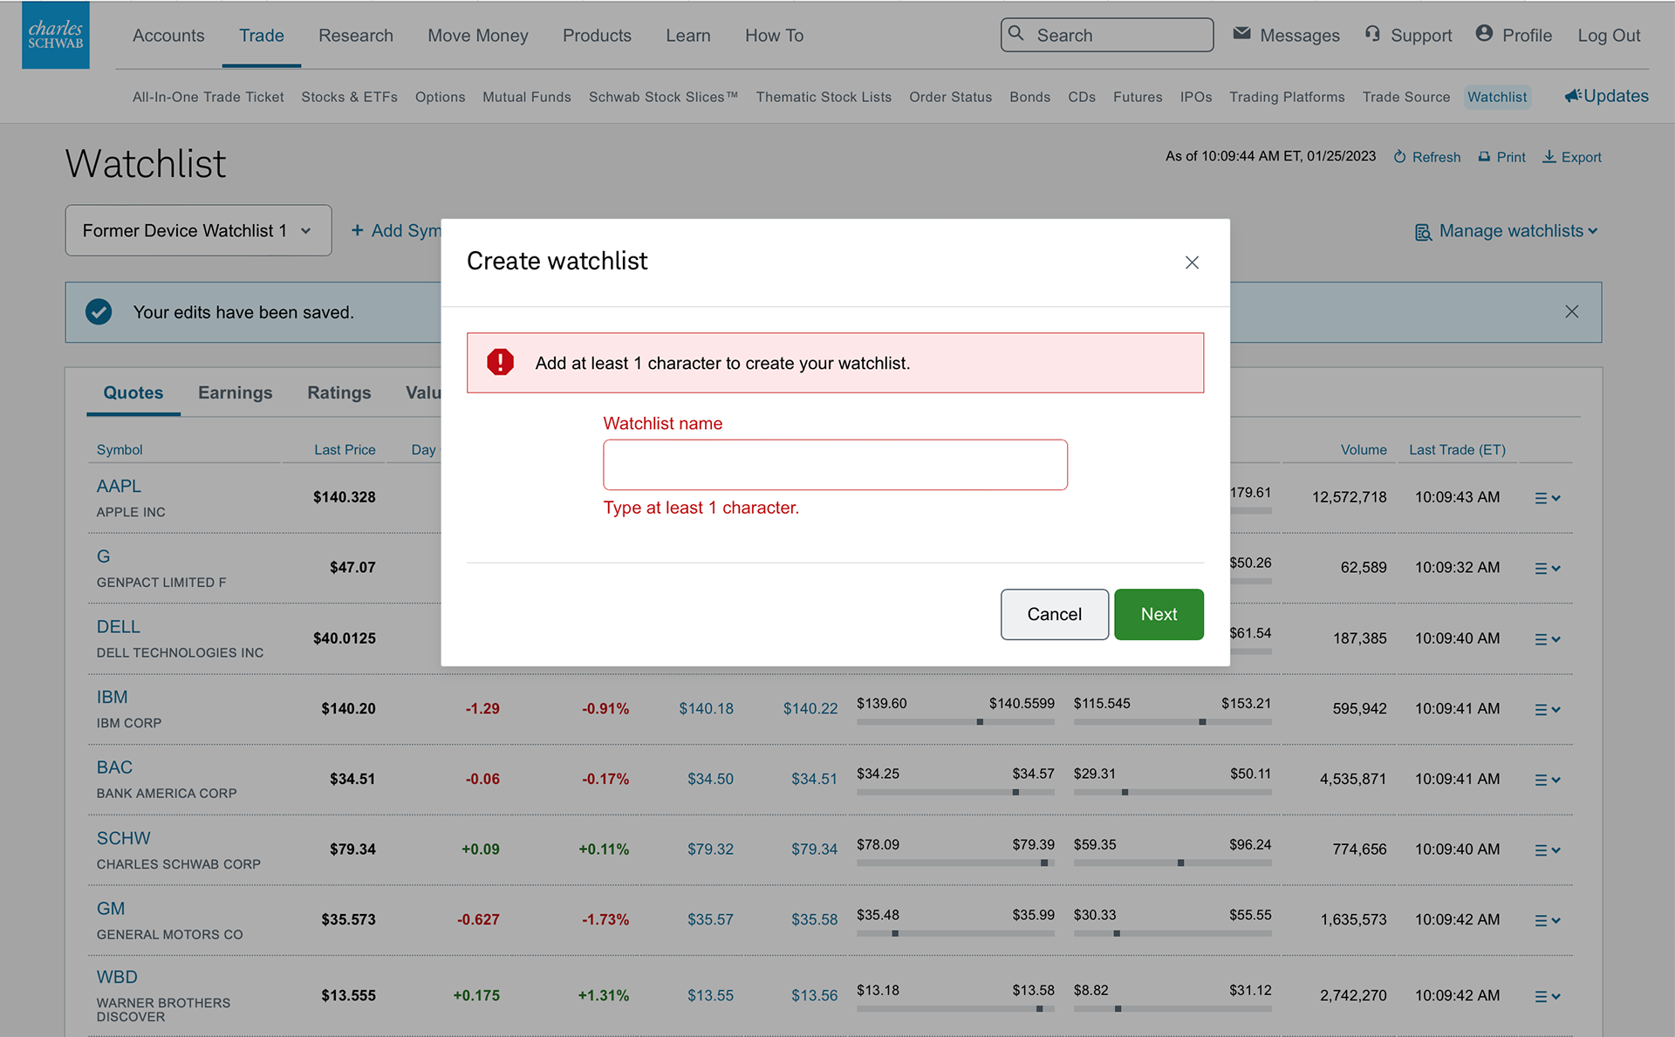Open IBM row actions menu
Screen dimensions: 1675x1037
click(1547, 710)
